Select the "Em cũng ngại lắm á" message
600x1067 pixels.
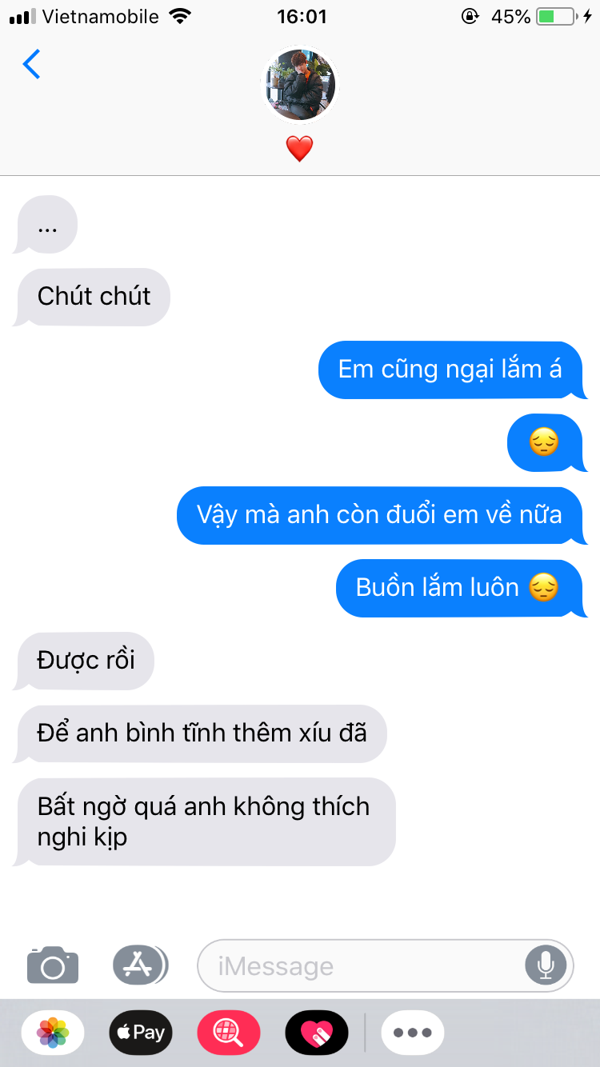pyautogui.click(x=452, y=370)
